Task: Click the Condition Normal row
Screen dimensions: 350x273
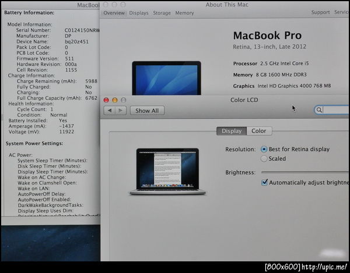Action: (42, 115)
